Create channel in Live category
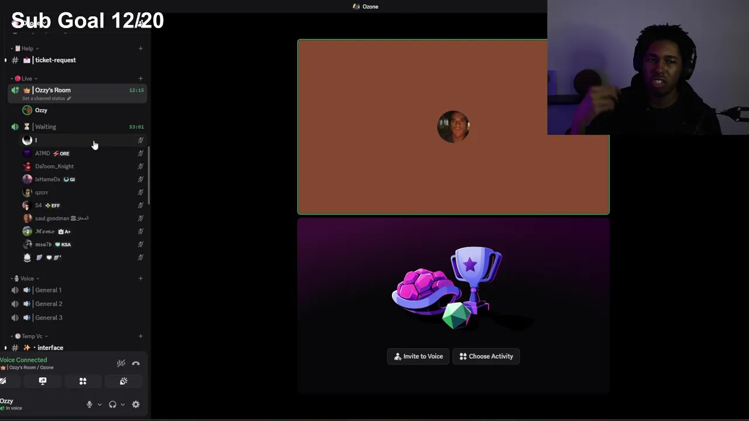 [140, 78]
